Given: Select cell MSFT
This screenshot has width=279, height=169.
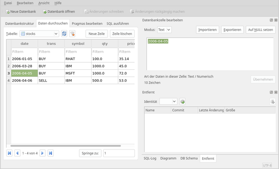Looking at the screenshot, I should click(78, 73).
